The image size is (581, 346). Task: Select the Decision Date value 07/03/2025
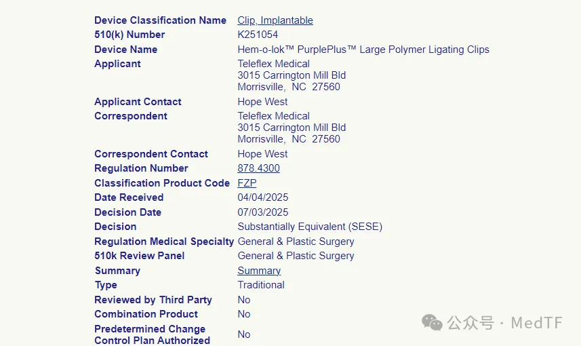click(262, 212)
